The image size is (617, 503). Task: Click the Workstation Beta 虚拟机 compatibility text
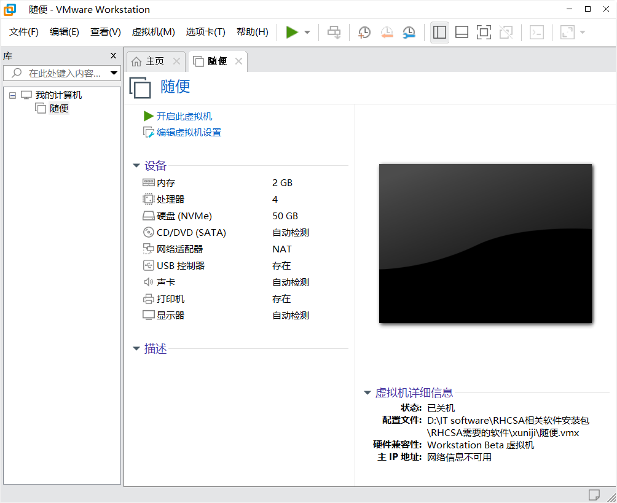point(481,445)
